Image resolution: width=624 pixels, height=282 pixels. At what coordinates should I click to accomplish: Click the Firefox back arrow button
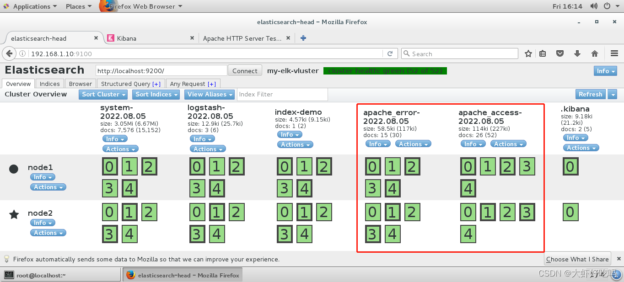tap(9, 53)
